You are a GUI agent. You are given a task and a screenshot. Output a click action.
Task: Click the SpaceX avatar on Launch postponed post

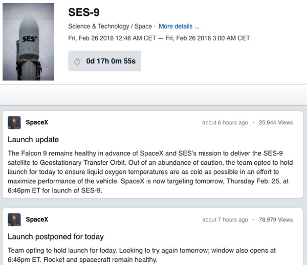click(14, 219)
